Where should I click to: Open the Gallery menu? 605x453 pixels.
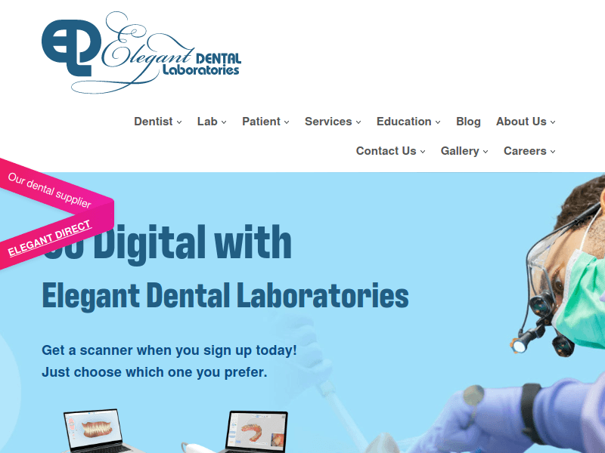pyautogui.click(x=464, y=151)
